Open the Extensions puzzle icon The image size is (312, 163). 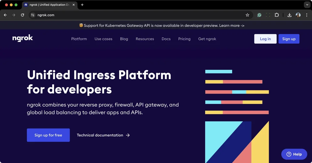(277, 15)
